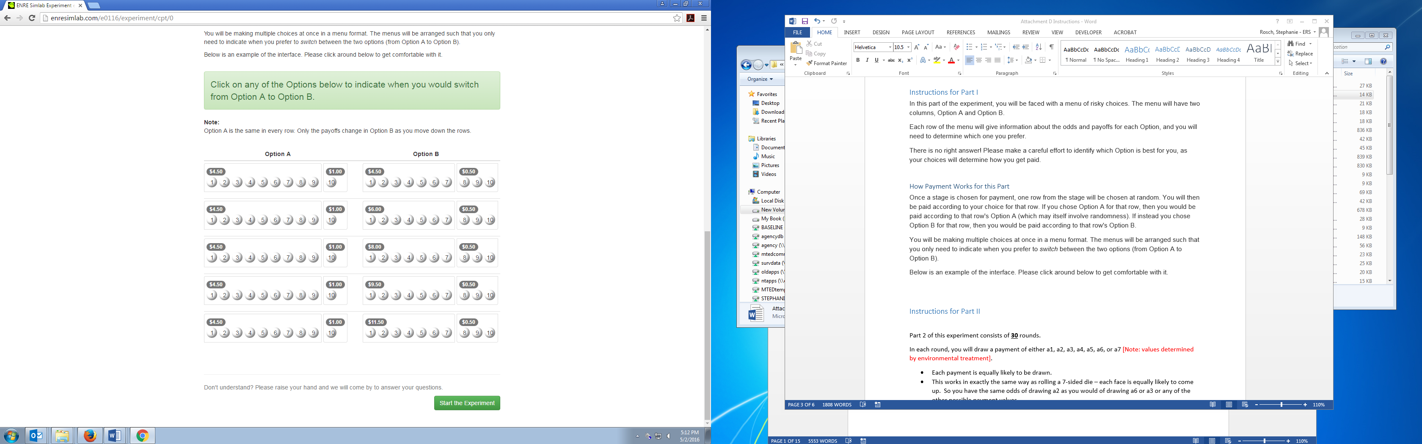The width and height of the screenshot is (1422, 444).
Task: Clear all formatting with eraser icon
Action: [956, 47]
